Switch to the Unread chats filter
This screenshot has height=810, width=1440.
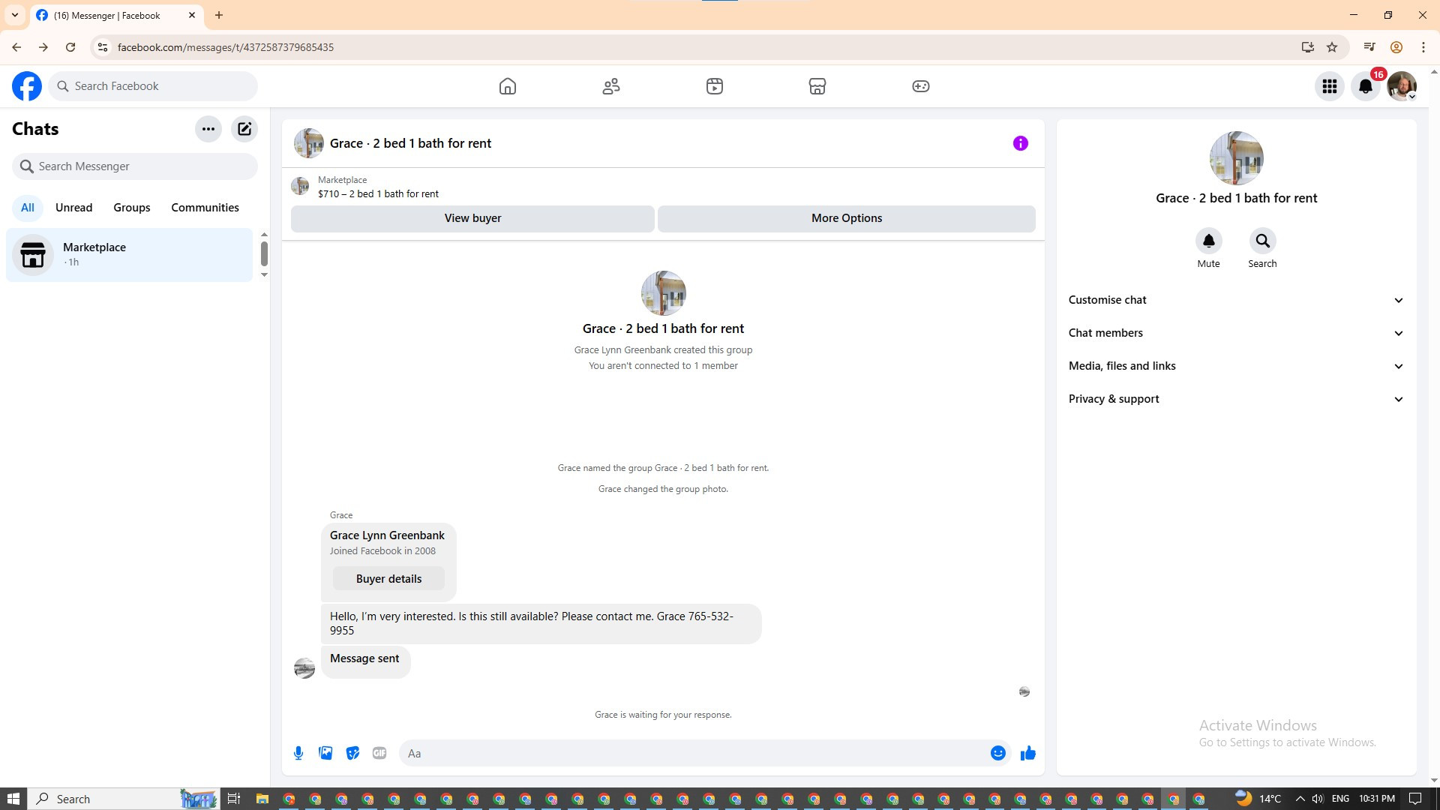click(x=74, y=208)
